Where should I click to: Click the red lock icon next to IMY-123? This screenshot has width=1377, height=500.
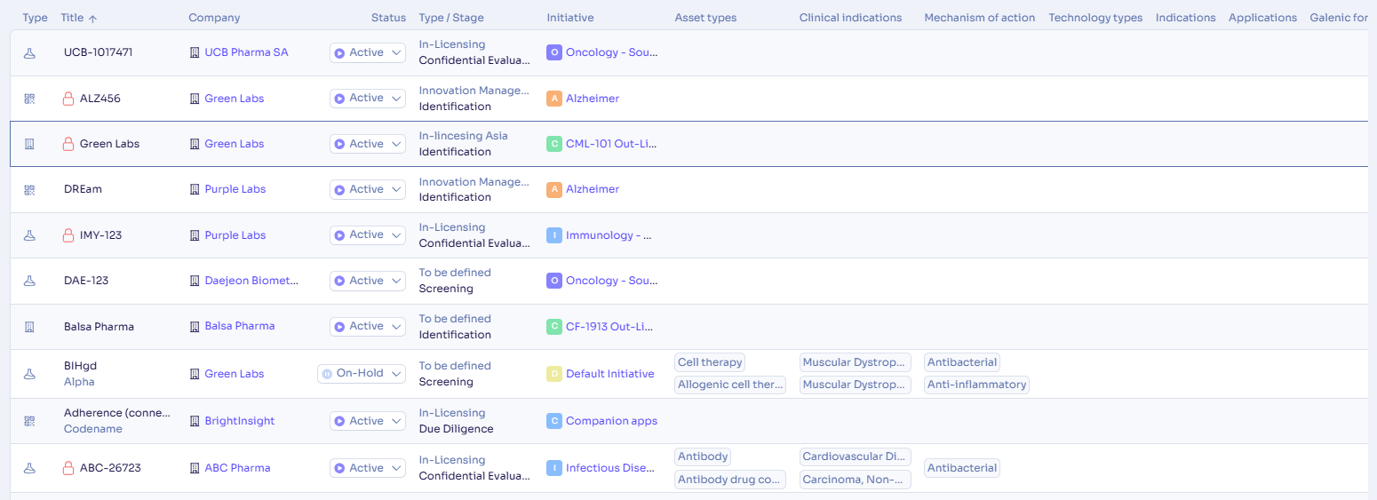click(68, 235)
